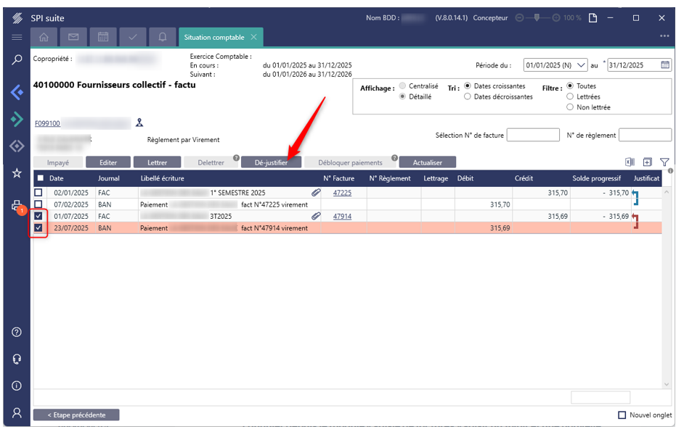The height and width of the screenshot is (429, 684).
Task: Click the filter funnel icon above the table
Action: (664, 162)
